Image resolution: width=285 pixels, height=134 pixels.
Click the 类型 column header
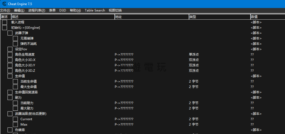coord(220,17)
